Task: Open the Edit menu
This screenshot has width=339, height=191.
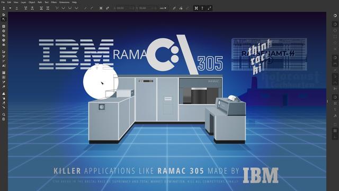Action: pos(9,2)
